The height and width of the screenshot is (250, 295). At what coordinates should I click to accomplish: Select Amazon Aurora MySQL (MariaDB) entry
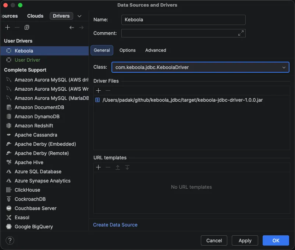(45, 98)
